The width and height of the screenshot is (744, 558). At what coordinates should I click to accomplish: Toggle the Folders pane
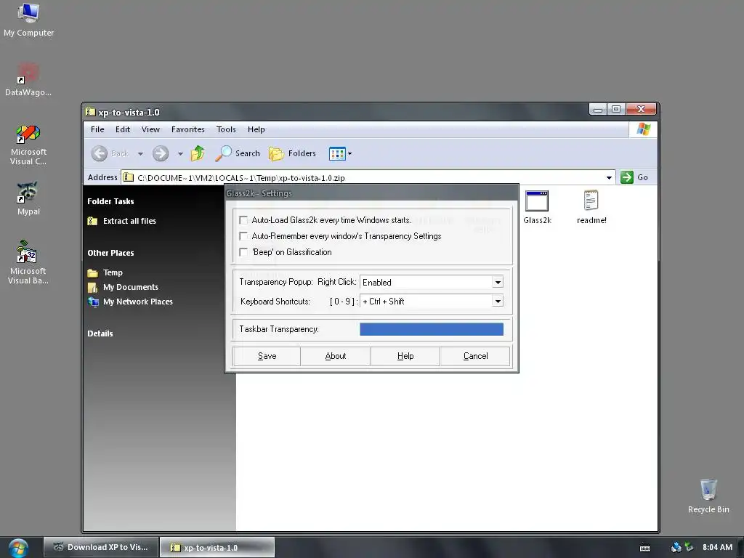pyautogui.click(x=292, y=153)
